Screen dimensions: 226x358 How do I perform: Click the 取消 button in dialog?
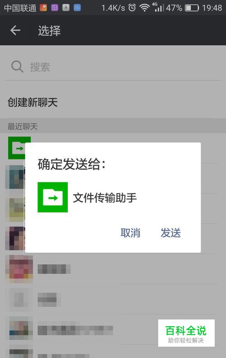point(131,232)
